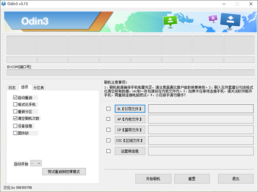Enable the 重新分区 checkbox
This screenshot has height=192, width=258.
pos(15,111)
